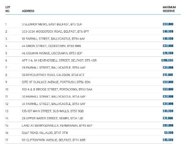Open Site at Dunluce Avenue, Portrush
Image resolution: width=183 pixels, height=147 pixels.
coord(56,82)
